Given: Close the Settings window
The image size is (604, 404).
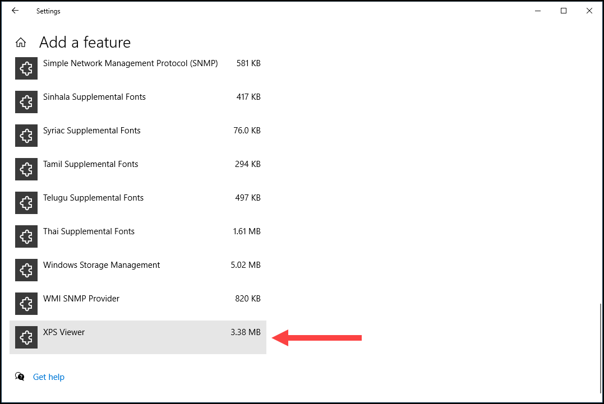Looking at the screenshot, I should click(589, 11).
